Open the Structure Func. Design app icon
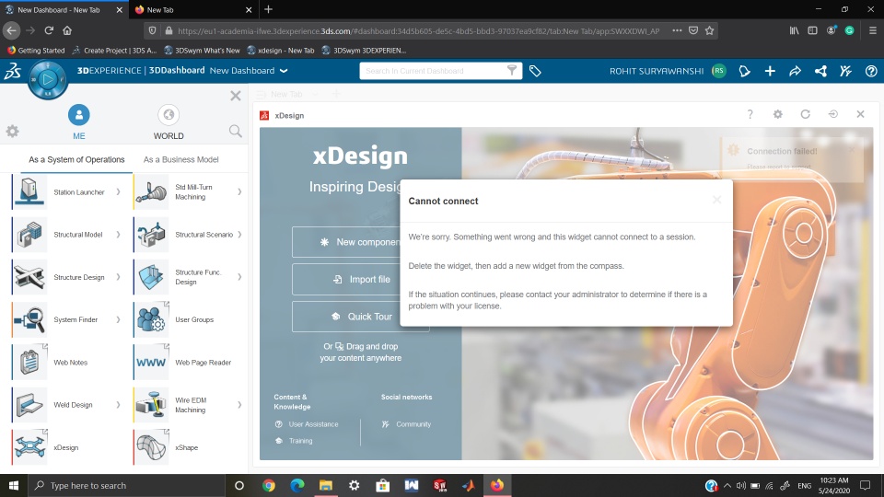The image size is (884, 497). [151, 277]
